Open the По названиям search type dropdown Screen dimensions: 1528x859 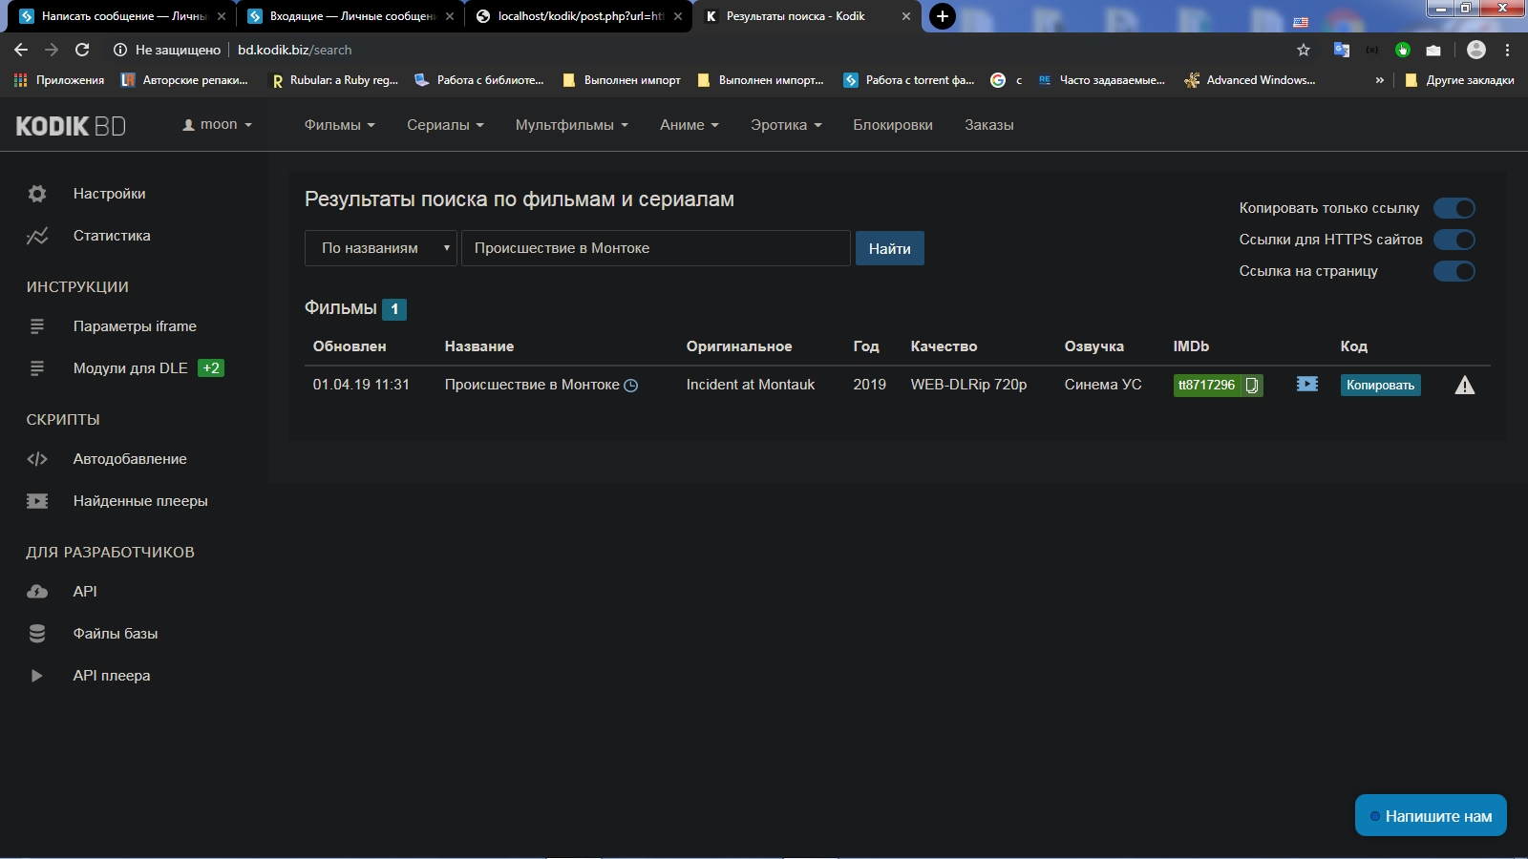pyautogui.click(x=381, y=248)
